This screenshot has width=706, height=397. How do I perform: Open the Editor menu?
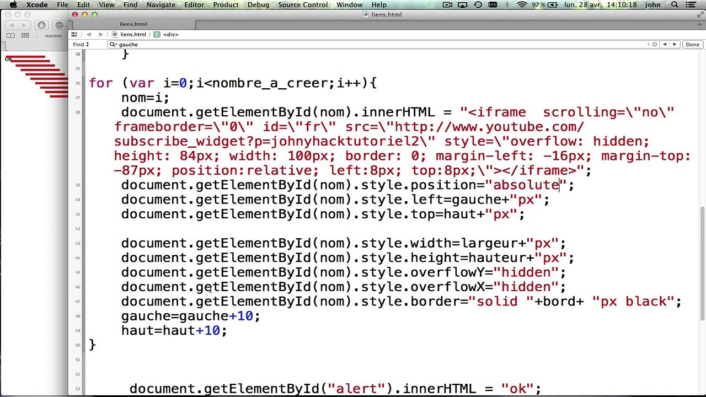(x=194, y=5)
